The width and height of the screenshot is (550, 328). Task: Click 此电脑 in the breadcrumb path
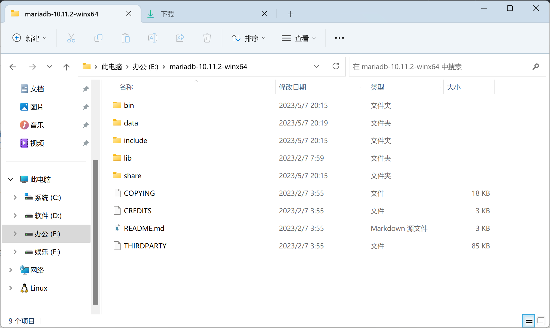pyautogui.click(x=112, y=67)
